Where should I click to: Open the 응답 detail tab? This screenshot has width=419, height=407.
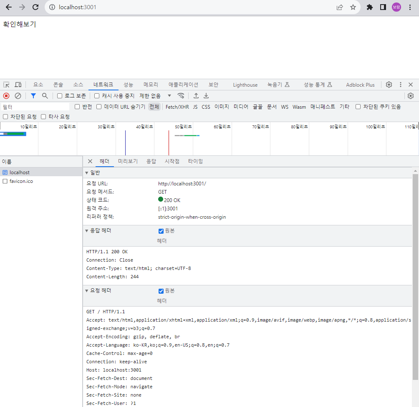click(151, 161)
